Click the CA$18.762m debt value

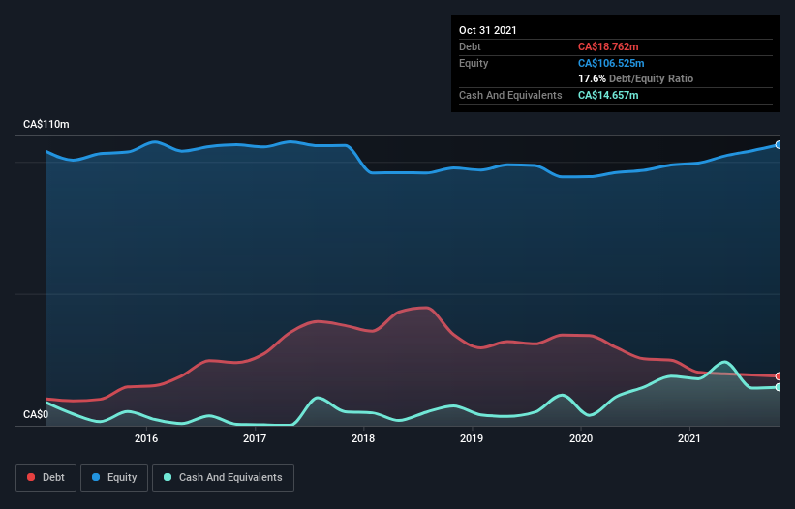click(608, 46)
